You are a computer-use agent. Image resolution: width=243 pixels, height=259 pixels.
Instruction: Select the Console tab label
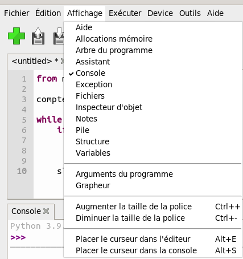click(26, 211)
